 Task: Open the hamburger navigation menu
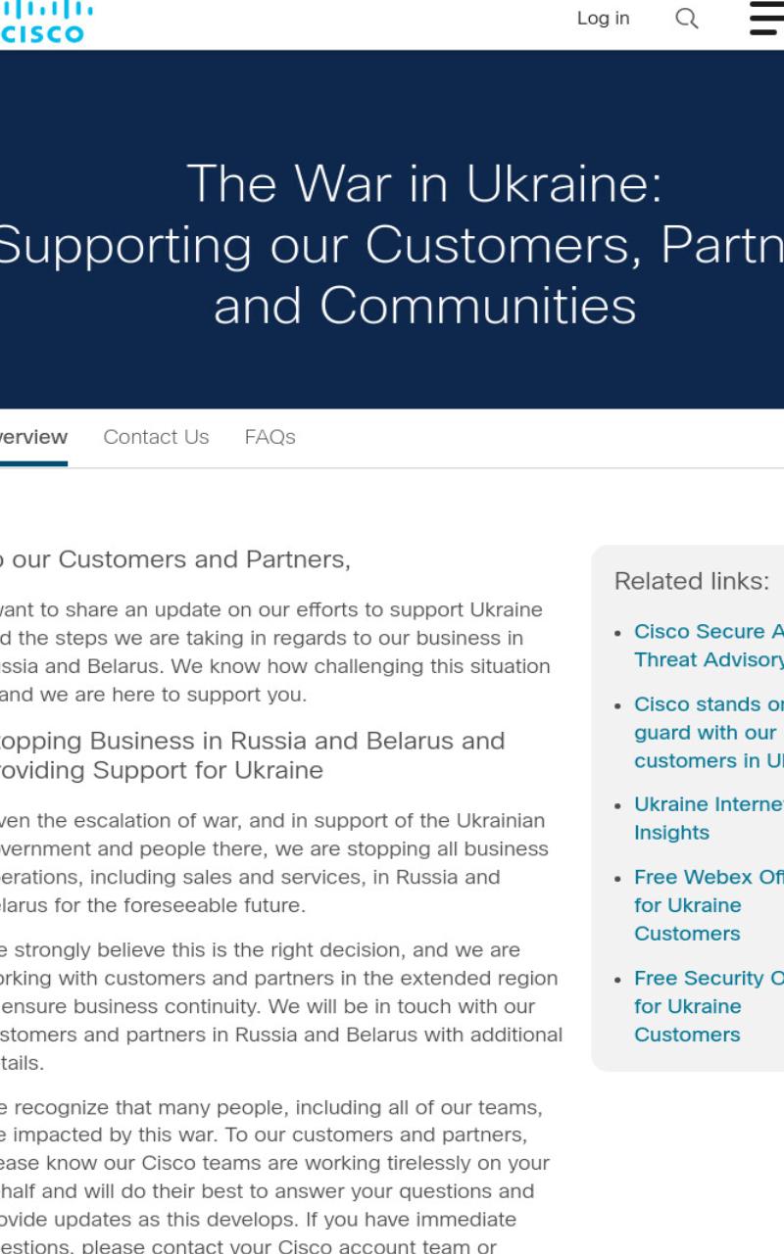click(x=767, y=19)
